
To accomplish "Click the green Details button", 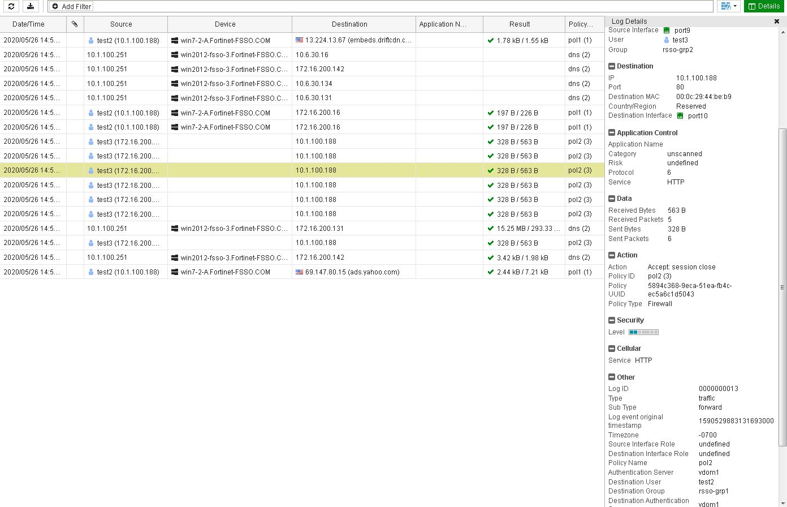I will point(764,6).
